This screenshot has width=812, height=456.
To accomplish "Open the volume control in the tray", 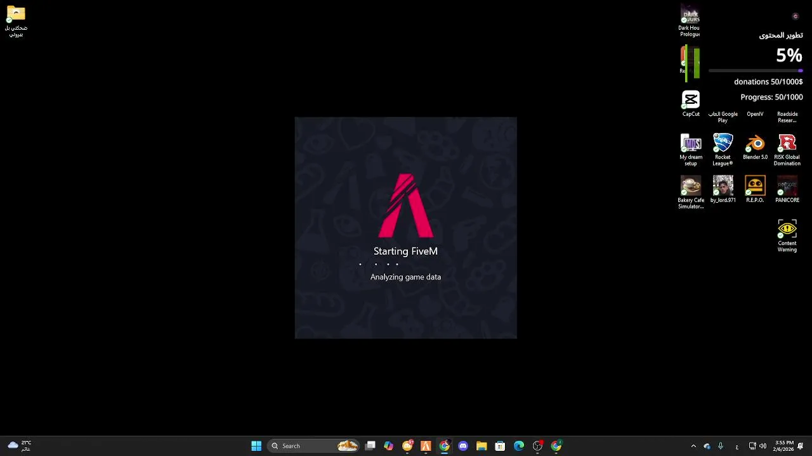I will click(763, 446).
